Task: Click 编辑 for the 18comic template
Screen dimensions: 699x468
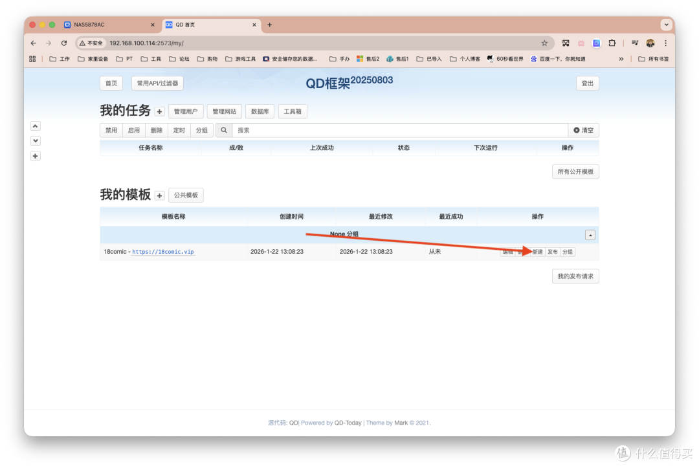Action: [x=508, y=252]
